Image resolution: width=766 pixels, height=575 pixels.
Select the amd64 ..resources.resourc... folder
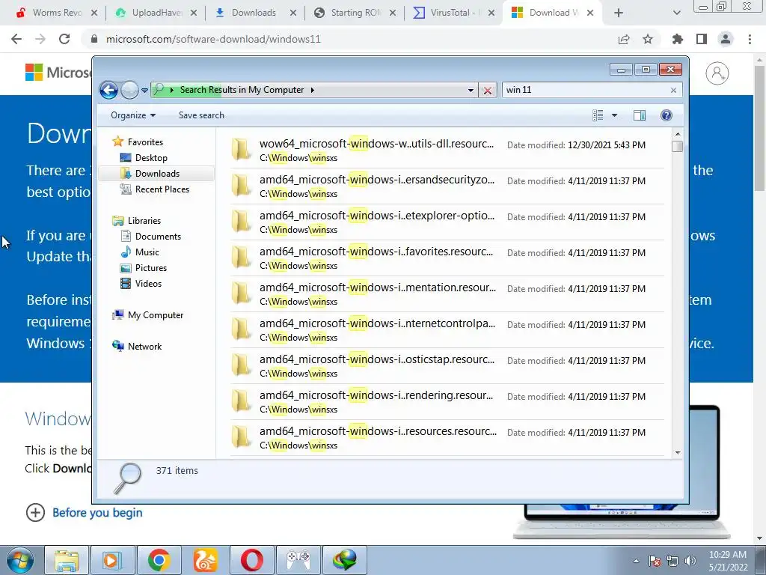point(447,438)
